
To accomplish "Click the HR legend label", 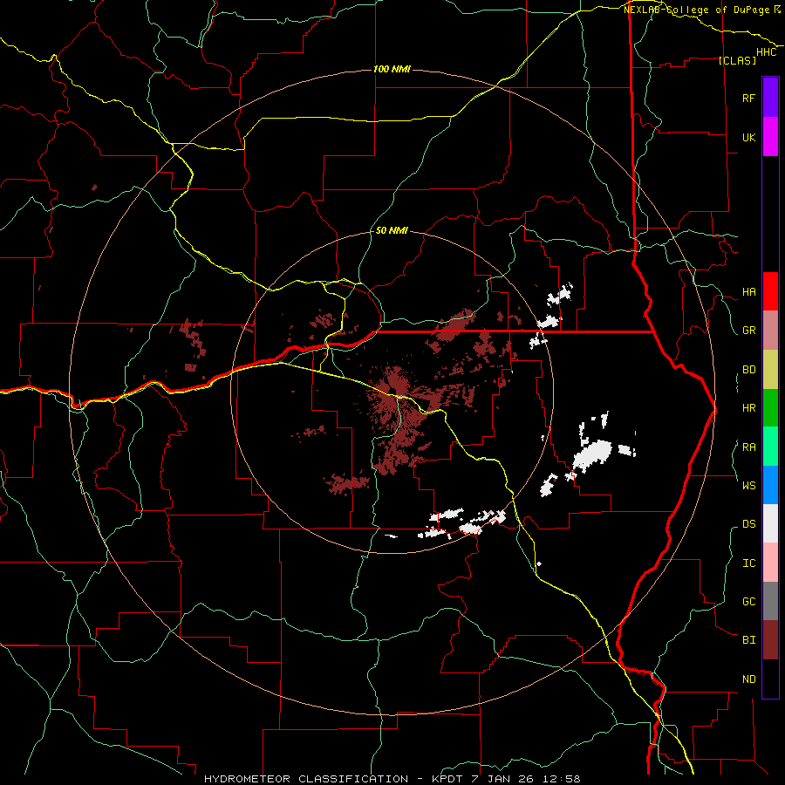I will click(x=748, y=408).
